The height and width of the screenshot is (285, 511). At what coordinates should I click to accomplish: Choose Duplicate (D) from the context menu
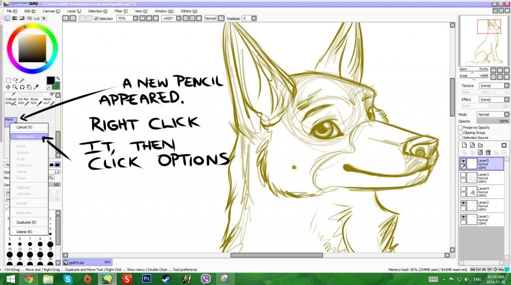(26, 222)
